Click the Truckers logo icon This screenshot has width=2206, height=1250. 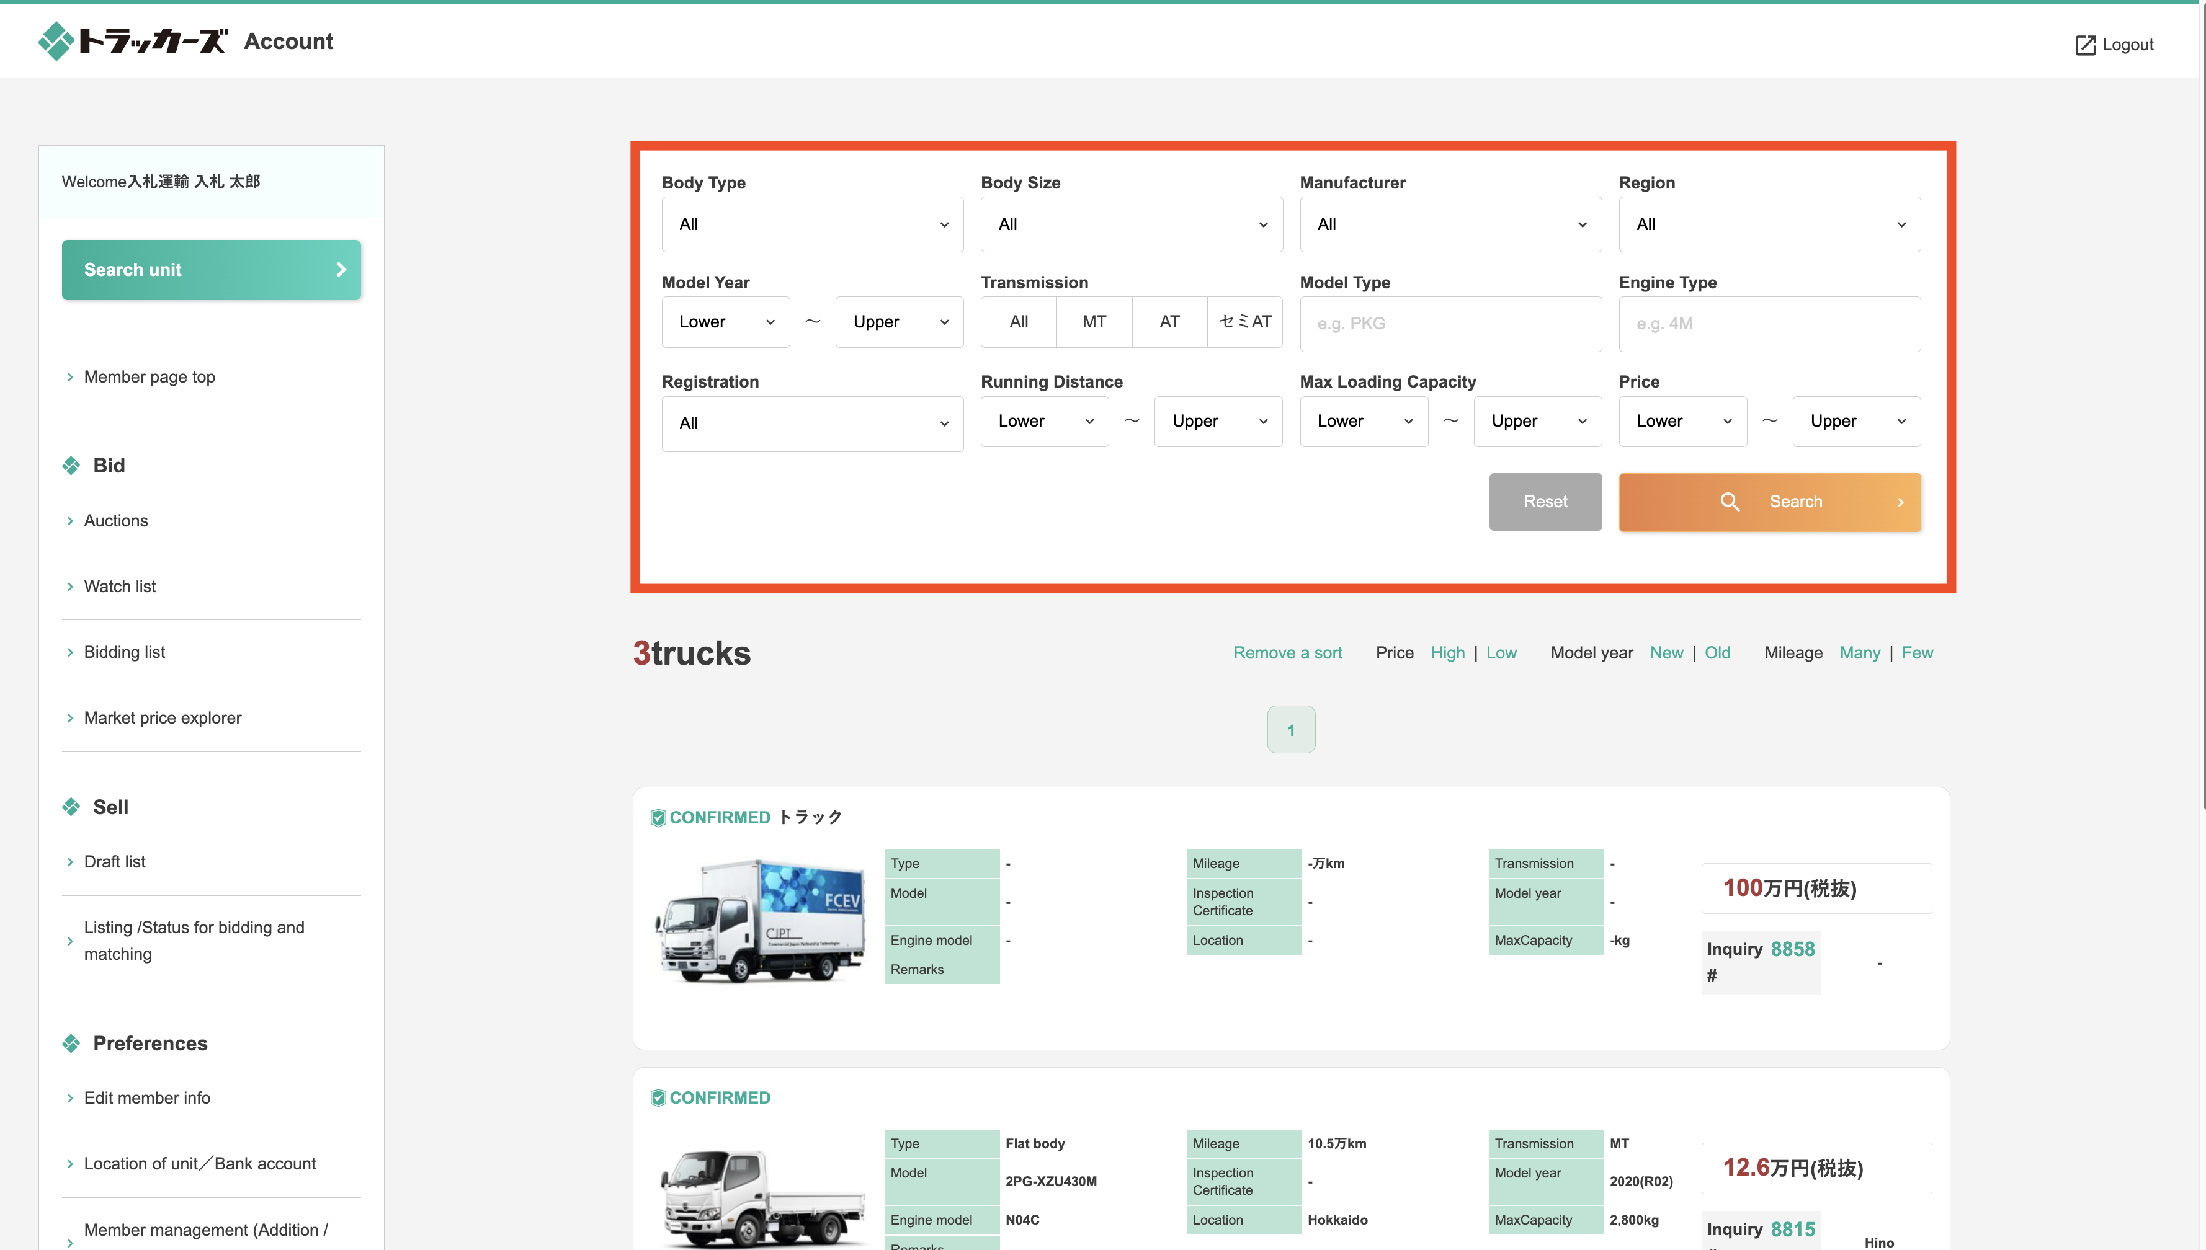click(56, 41)
